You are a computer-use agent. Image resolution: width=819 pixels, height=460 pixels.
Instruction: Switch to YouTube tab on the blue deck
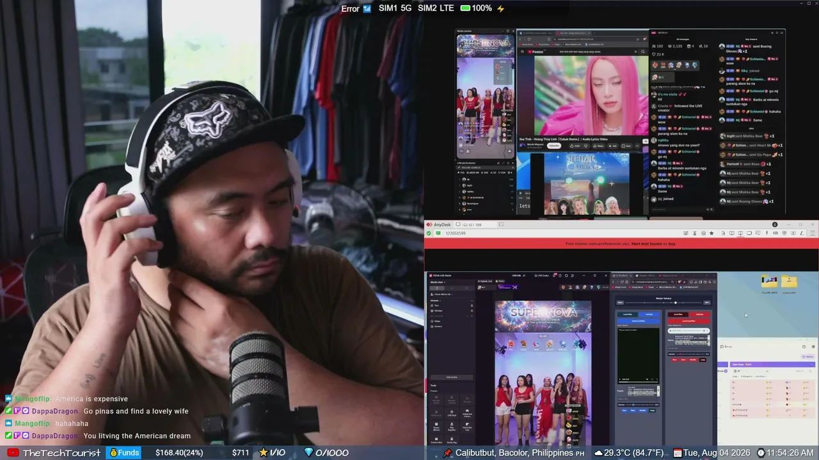tap(649, 314)
